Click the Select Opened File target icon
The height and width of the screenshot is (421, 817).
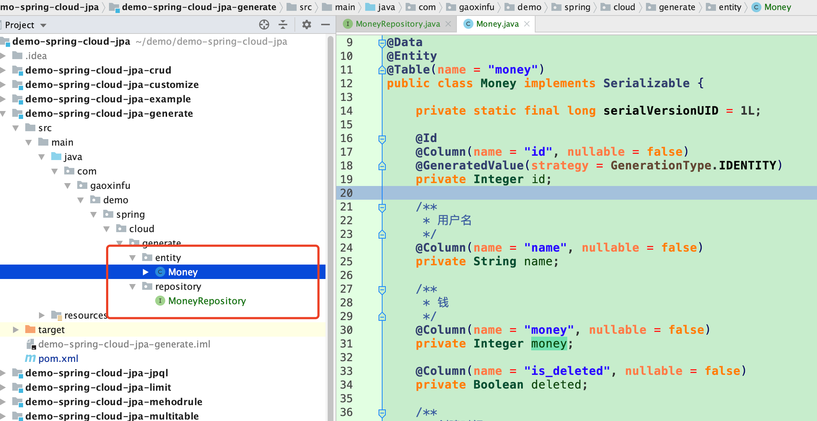[x=264, y=25]
